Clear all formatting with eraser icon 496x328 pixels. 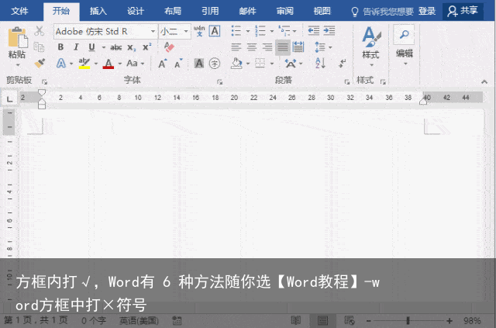169,47
